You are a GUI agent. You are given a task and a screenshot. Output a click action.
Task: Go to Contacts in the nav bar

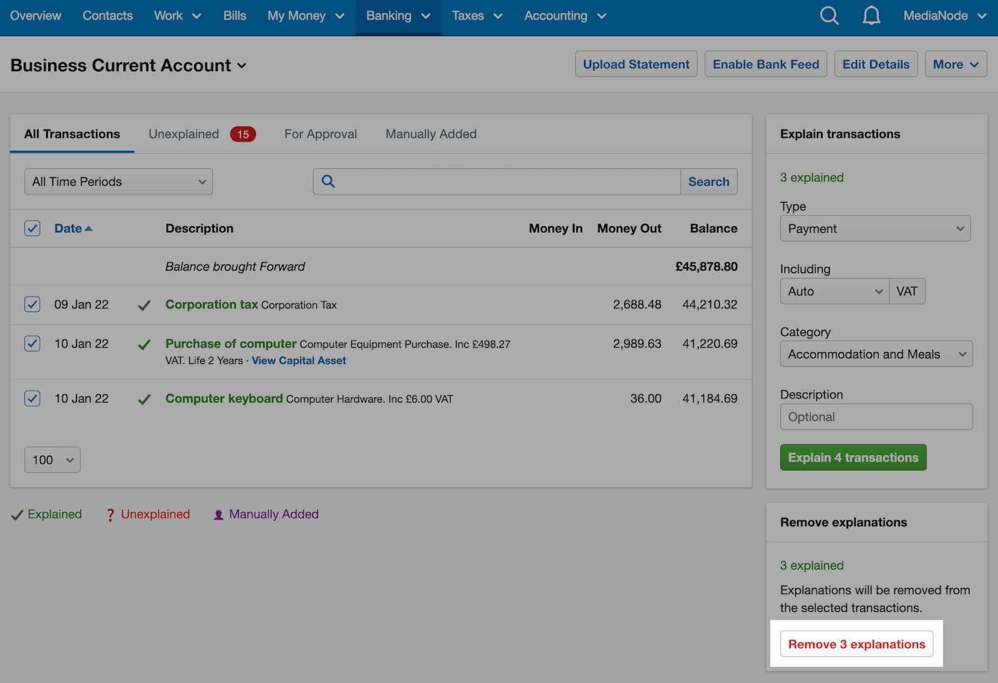point(107,16)
